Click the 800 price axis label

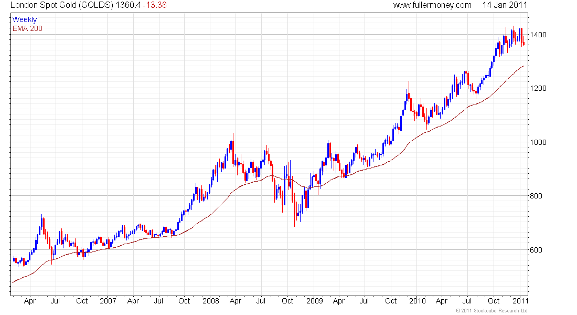pyautogui.click(x=536, y=196)
